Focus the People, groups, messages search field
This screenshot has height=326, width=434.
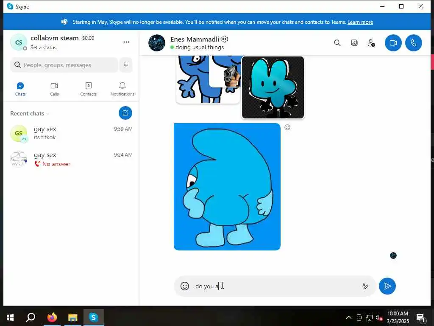tap(64, 65)
